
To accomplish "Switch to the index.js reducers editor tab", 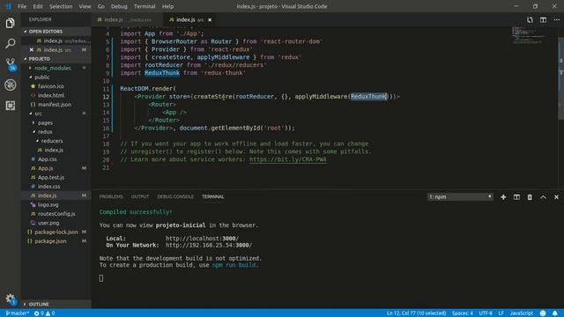I will [128, 19].
